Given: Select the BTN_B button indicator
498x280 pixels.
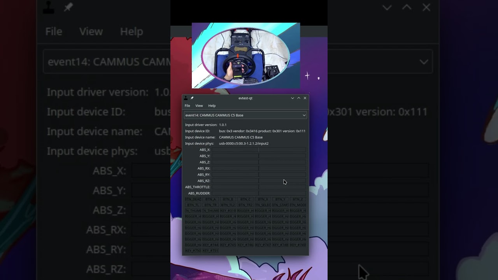Looking at the screenshot, I should (x=228, y=199).
